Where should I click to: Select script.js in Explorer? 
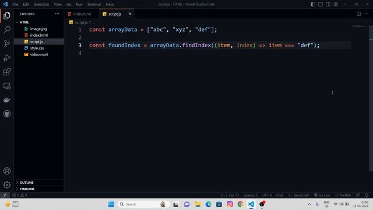(x=39, y=41)
